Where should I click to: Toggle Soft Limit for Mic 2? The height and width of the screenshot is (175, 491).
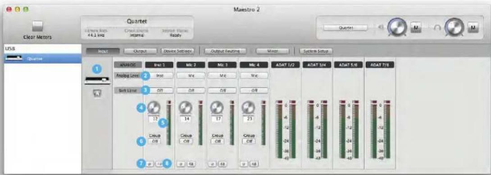191,91
